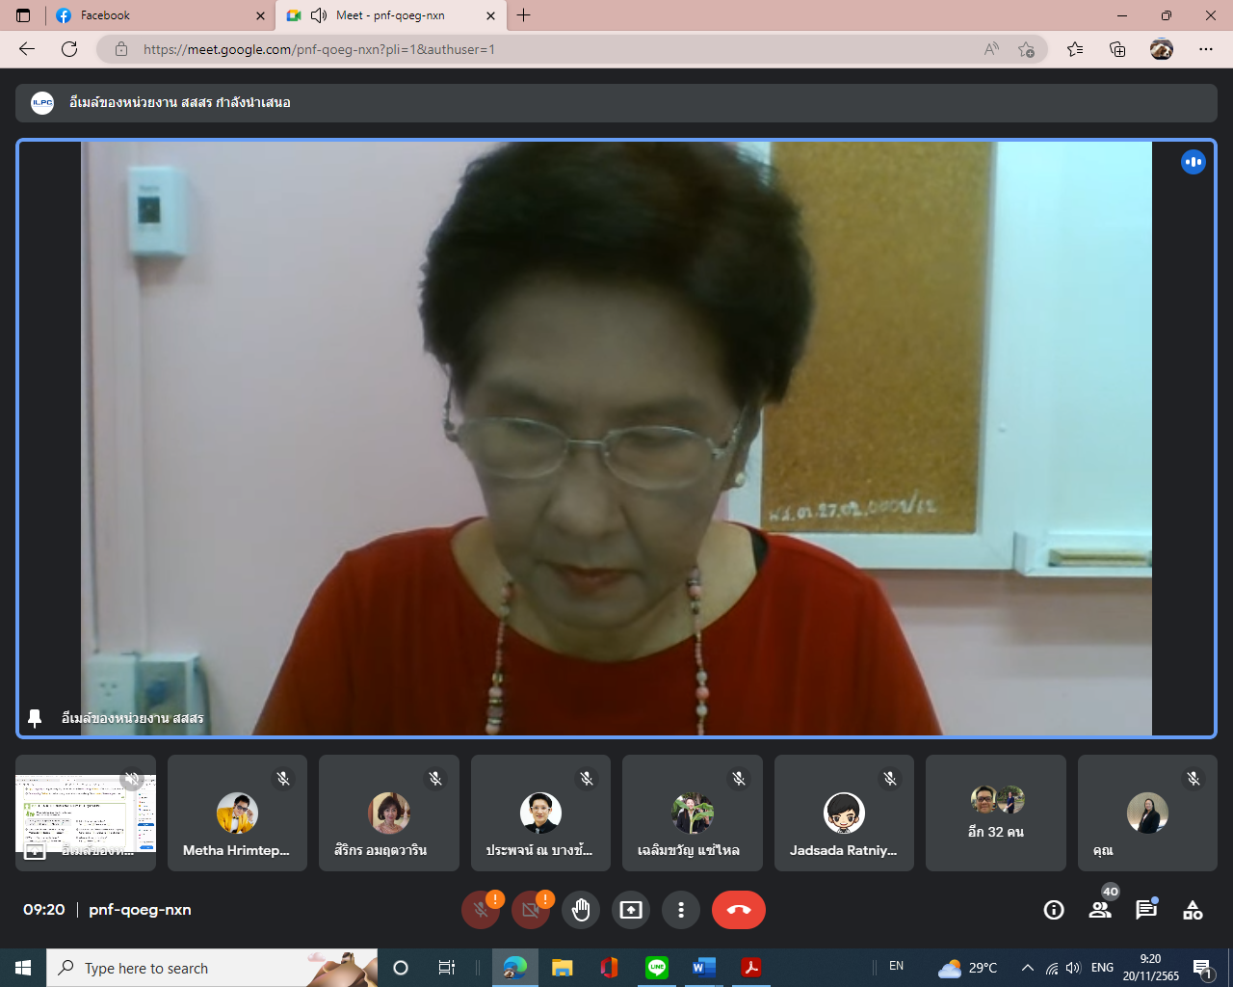
Task: Open a new browser tab
Action: pyautogui.click(x=524, y=15)
